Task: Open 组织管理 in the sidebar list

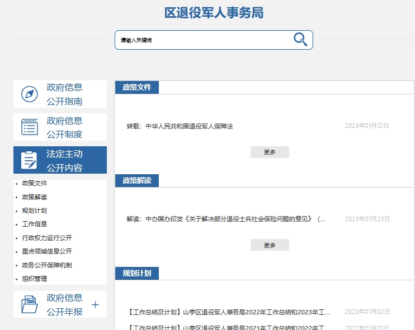Action: pyautogui.click(x=35, y=279)
